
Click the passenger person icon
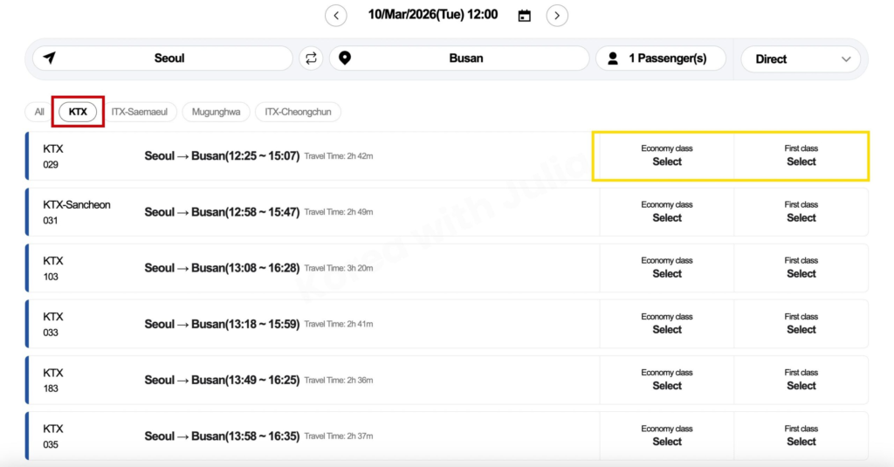coord(613,58)
